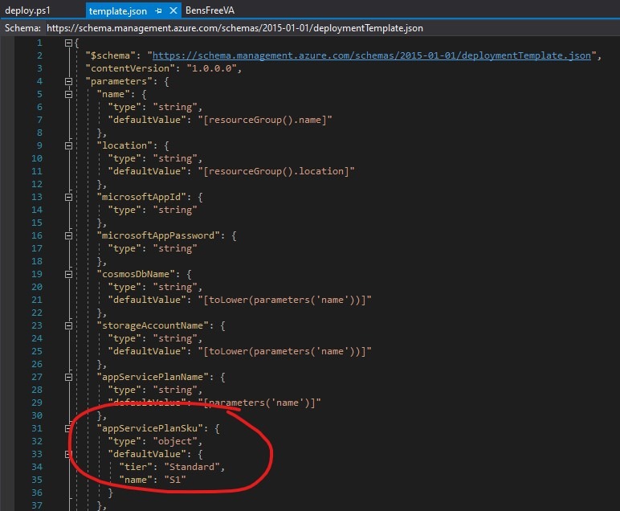Fold the "appServicePlanName" block

coord(68,377)
